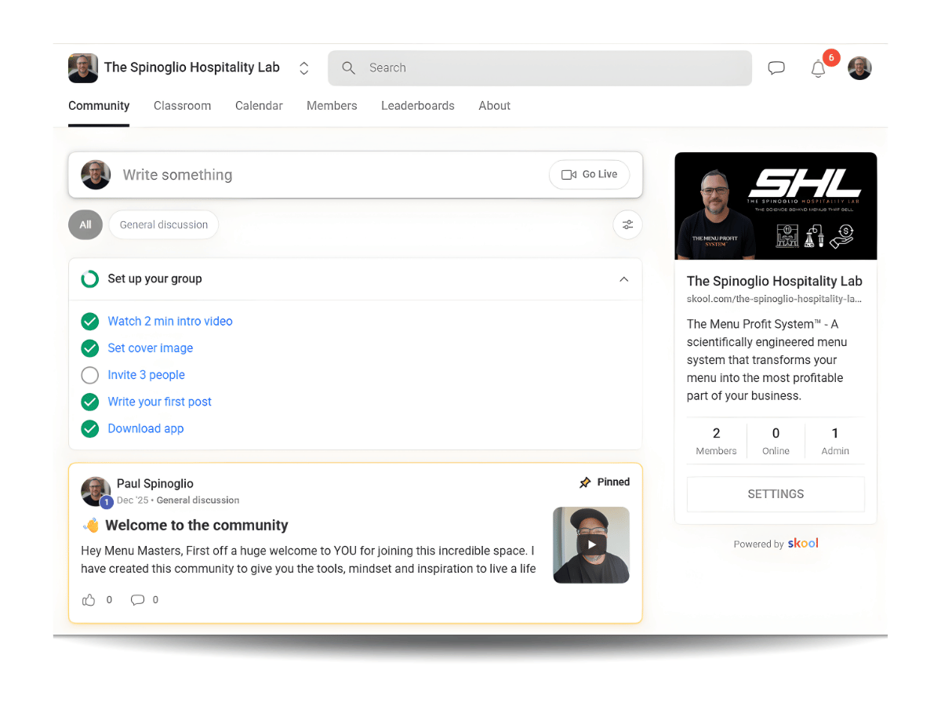The image size is (941, 706).
Task: Filter by General discussion chip
Action: (164, 224)
